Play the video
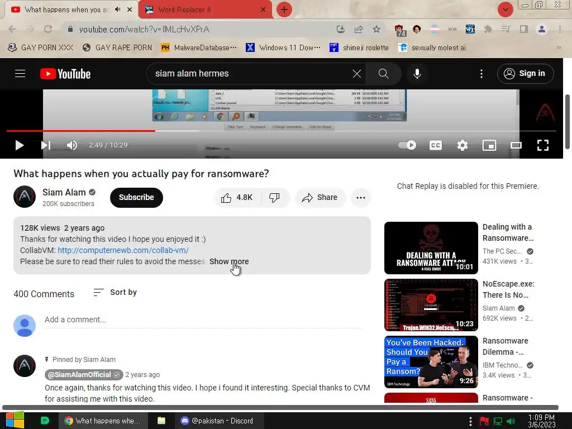 pos(20,145)
